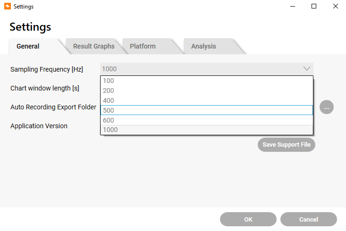
Task: Click the Chart window length [s] label
Action: pos(45,88)
